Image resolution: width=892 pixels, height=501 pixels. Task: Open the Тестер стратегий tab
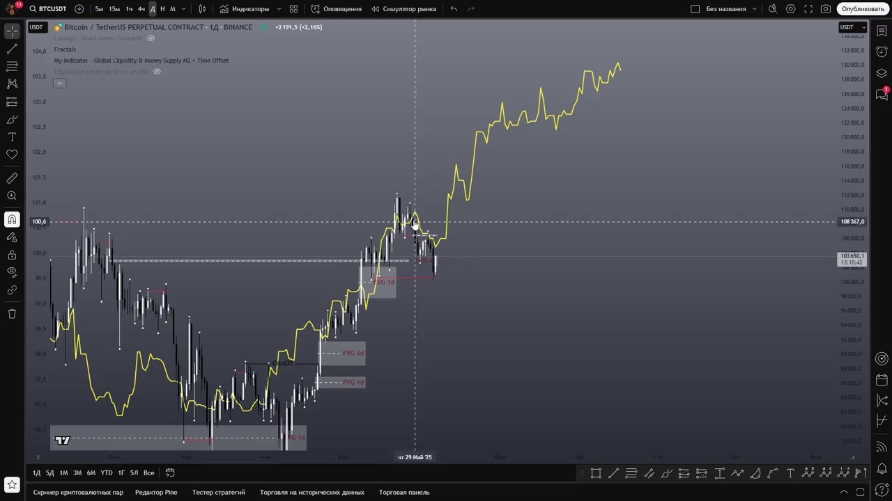pyautogui.click(x=218, y=492)
